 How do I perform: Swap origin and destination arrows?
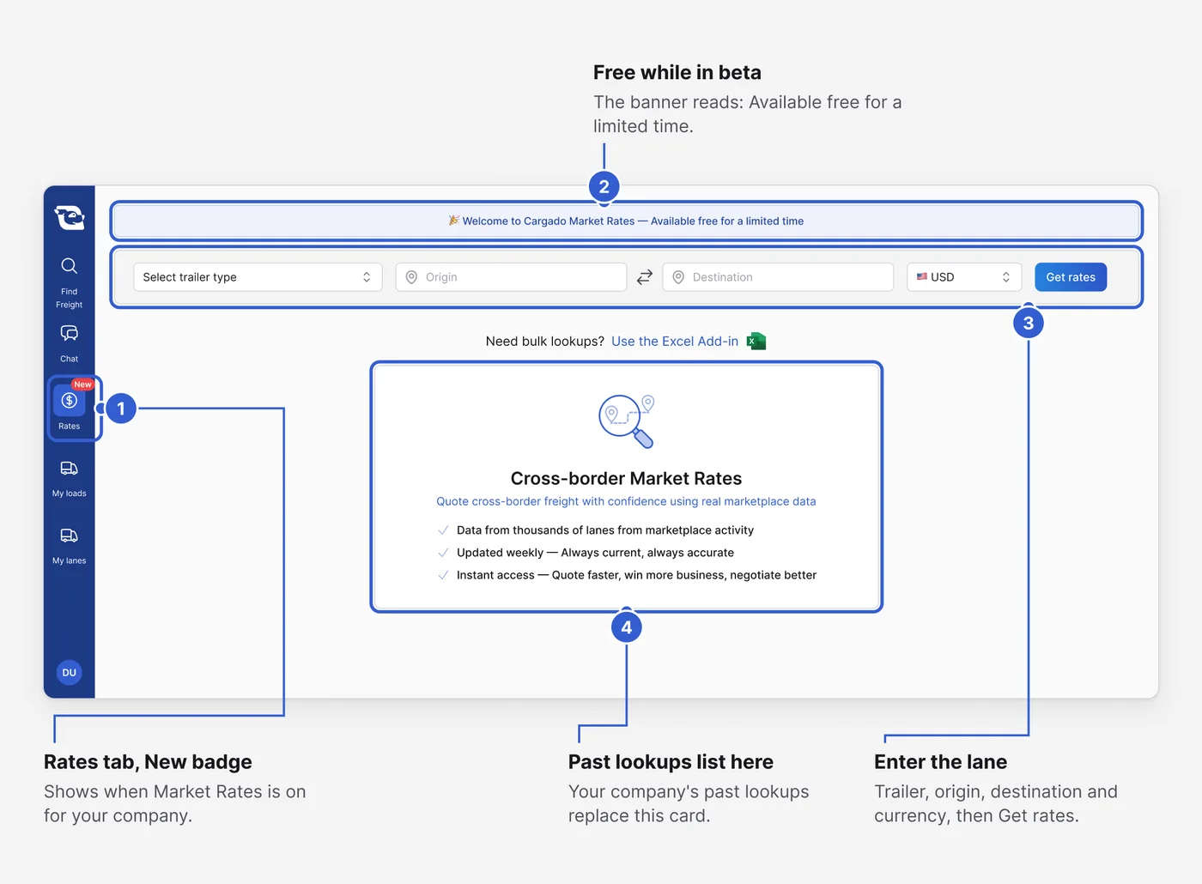click(x=645, y=277)
